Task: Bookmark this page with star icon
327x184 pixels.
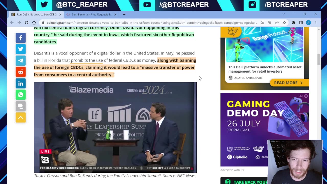Action: coord(284,23)
